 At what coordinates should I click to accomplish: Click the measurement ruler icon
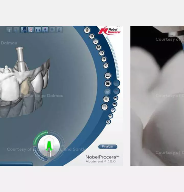coord(108,76)
